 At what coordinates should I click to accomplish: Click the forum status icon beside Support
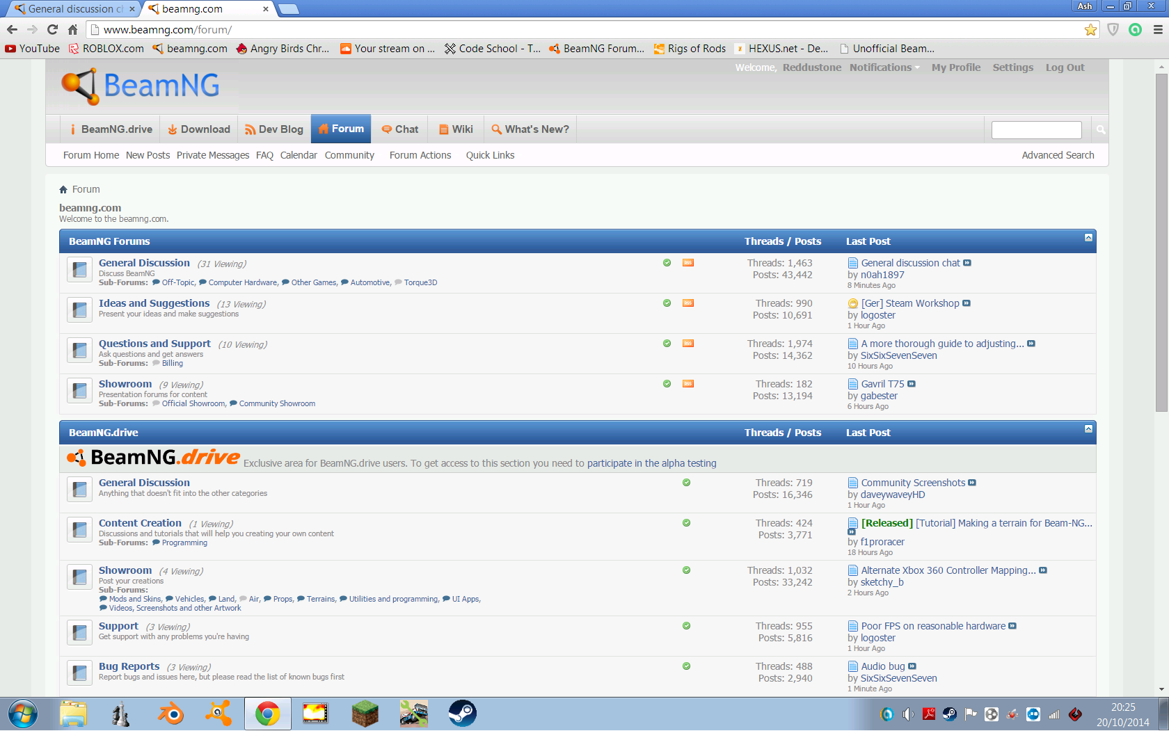pos(79,632)
